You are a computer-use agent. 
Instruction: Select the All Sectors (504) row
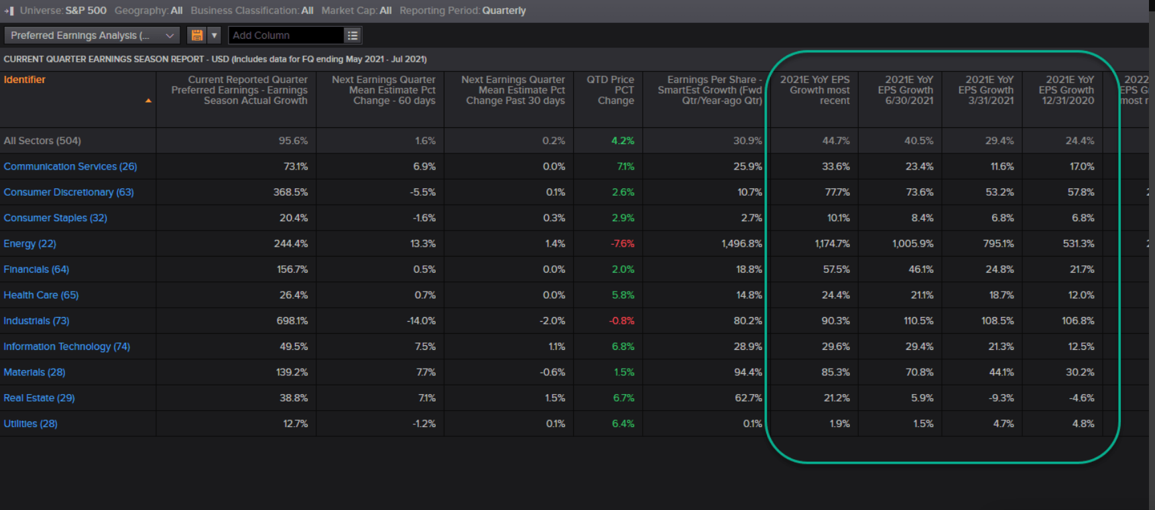[x=42, y=141]
